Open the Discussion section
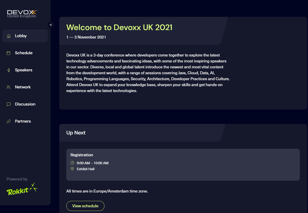 point(25,104)
